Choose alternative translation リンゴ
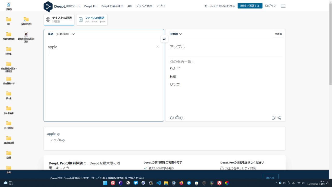332x187 pixels. pos(175,84)
